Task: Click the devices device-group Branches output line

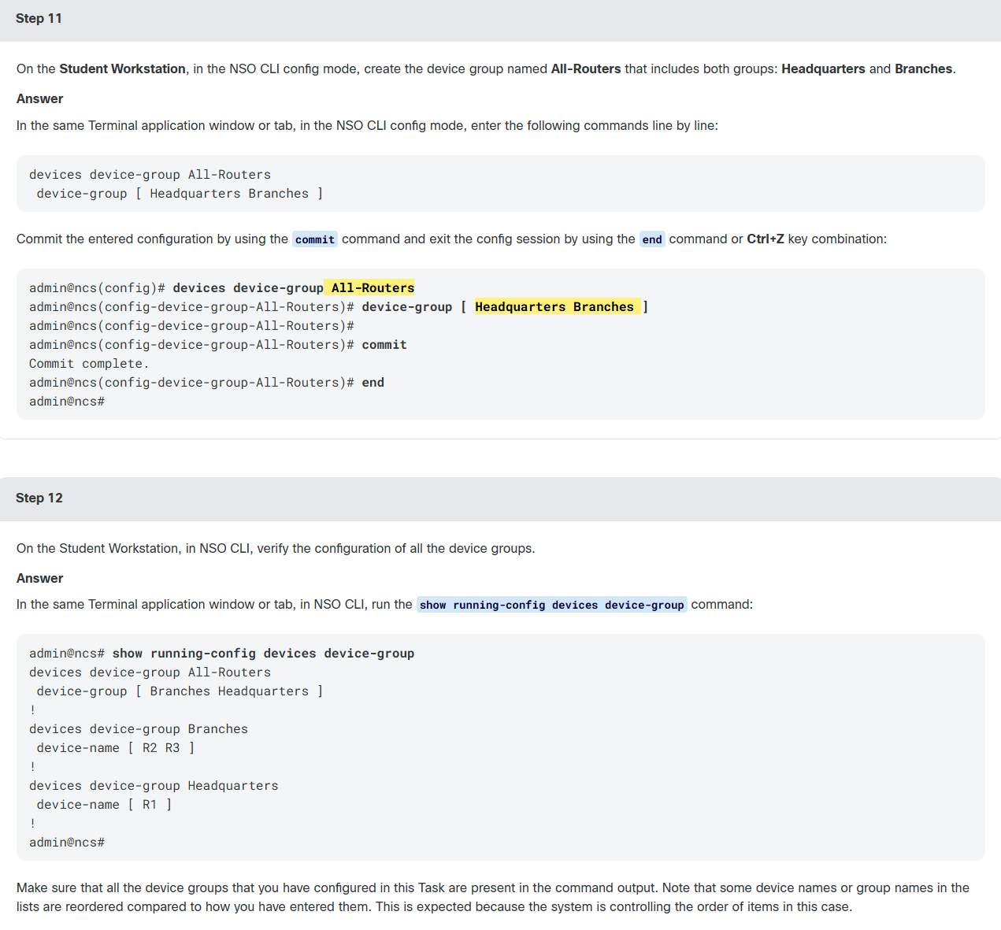Action: coord(139,729)
